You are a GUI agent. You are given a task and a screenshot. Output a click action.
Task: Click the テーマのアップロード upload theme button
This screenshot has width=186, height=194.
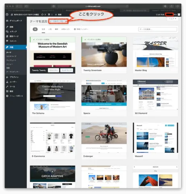click(x=59, y=21)
